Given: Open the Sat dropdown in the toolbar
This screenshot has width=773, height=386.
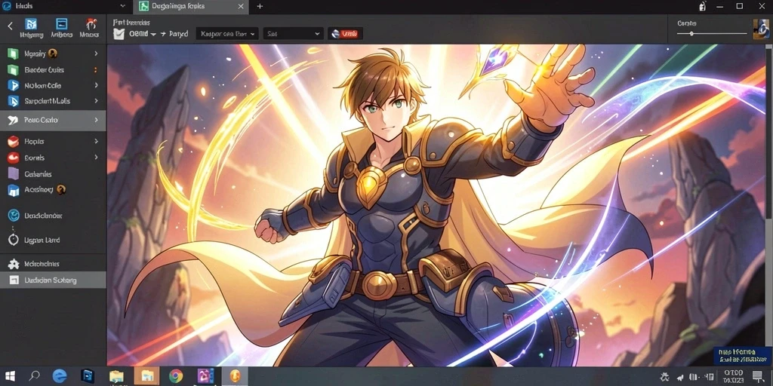Looking at the screenshot, I should click(x=293, y=34).
